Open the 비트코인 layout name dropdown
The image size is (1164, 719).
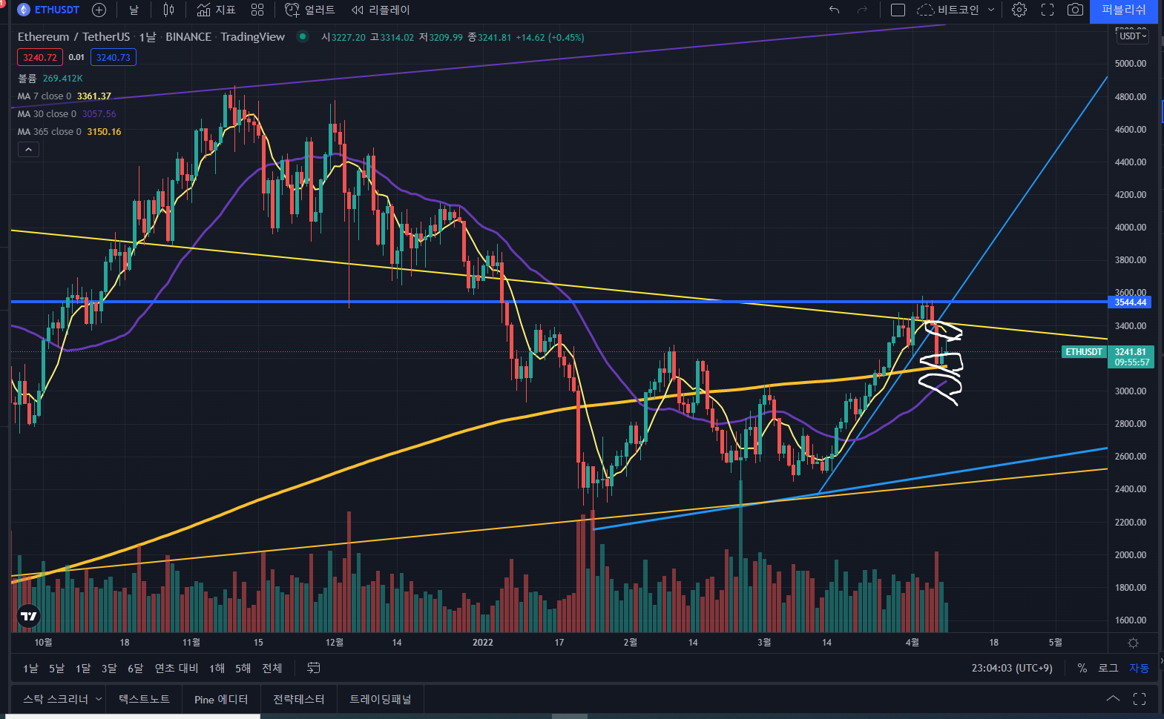click(956, 10)
